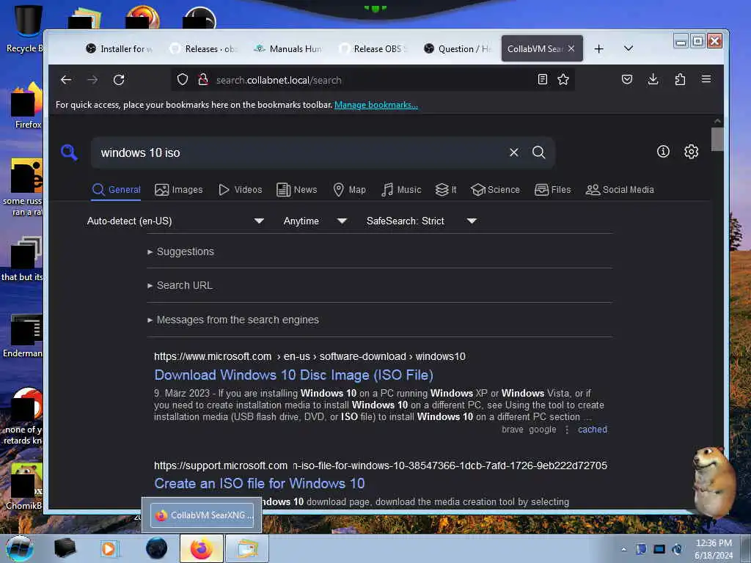The height and width of the screenshot is (563, 751).
Task: Switch to the Question browser tab
Action: click(x=458, y=49)
